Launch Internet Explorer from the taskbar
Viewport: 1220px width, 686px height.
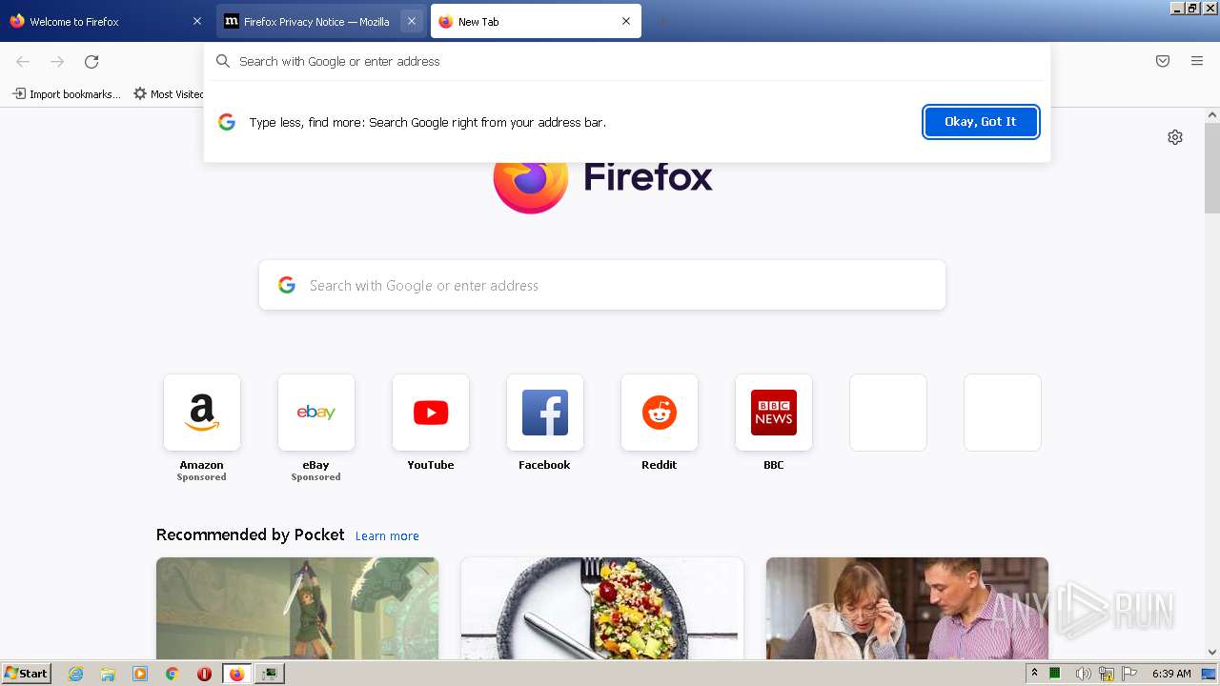pyautogui.click(x=76, y=674)
